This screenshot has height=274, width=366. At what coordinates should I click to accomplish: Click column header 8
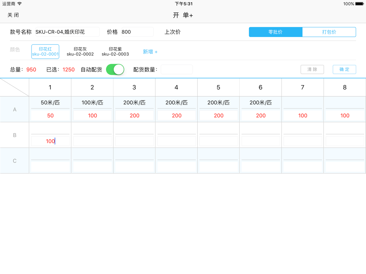(345, 87)
